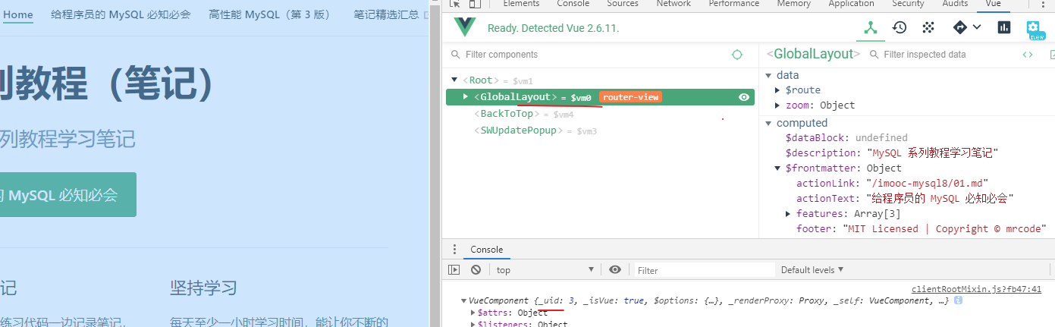1055x327 pixels.
Task: Open the top JavaScript context dropdown
Action: [x=544, y=270]
